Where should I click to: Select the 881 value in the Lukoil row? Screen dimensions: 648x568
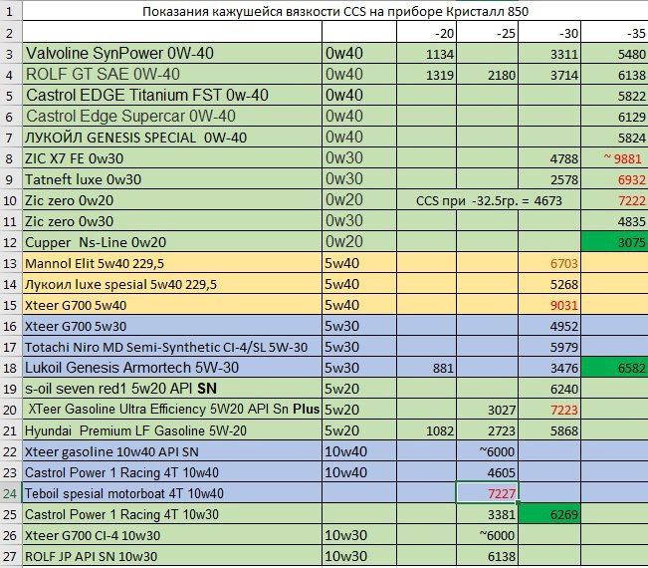(426, 368)
